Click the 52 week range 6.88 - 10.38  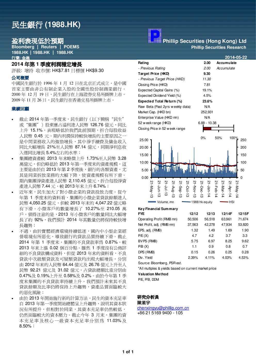pyautogui.click(x=207, y=123)
